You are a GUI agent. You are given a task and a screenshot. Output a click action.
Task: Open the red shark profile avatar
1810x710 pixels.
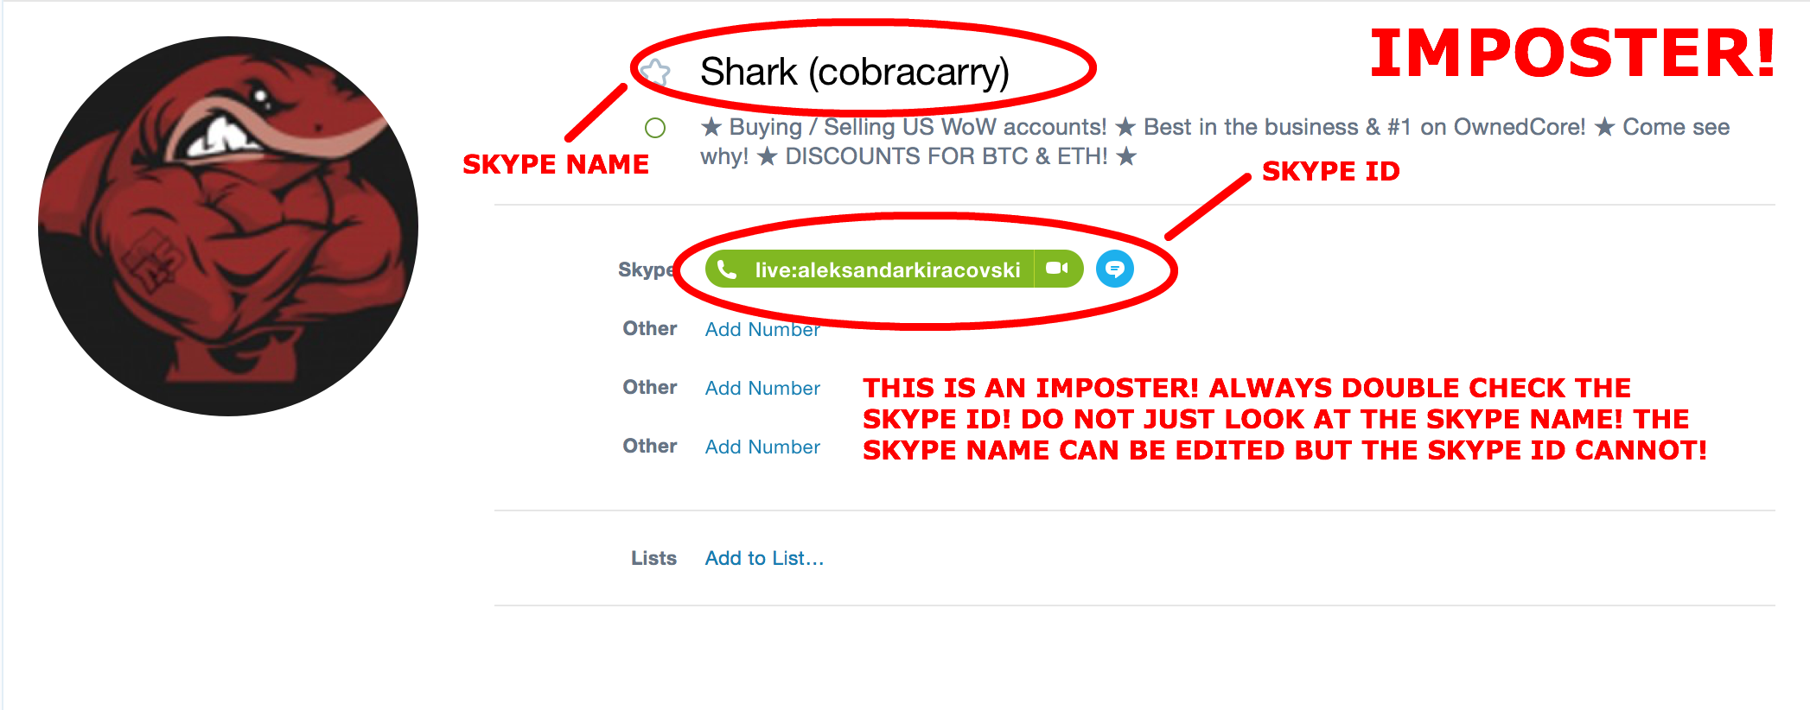(x=228, y=226)
